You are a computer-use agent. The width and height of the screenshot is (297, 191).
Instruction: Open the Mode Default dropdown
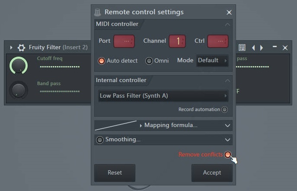pyautogui.click(x=212, y=60)
